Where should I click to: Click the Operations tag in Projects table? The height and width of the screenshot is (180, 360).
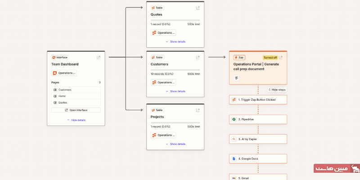[163, 135]
